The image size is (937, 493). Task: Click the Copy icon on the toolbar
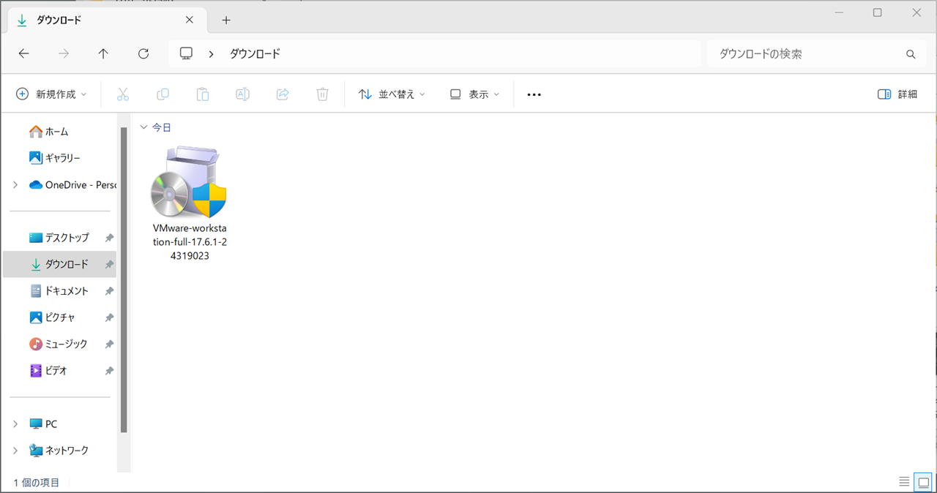tap(163, 94)
